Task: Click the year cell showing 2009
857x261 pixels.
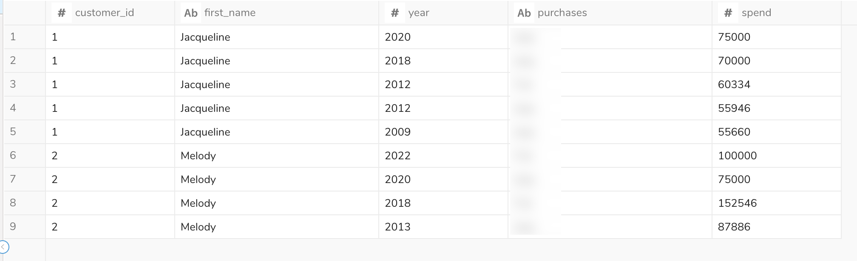Action: tap(398, 132)
